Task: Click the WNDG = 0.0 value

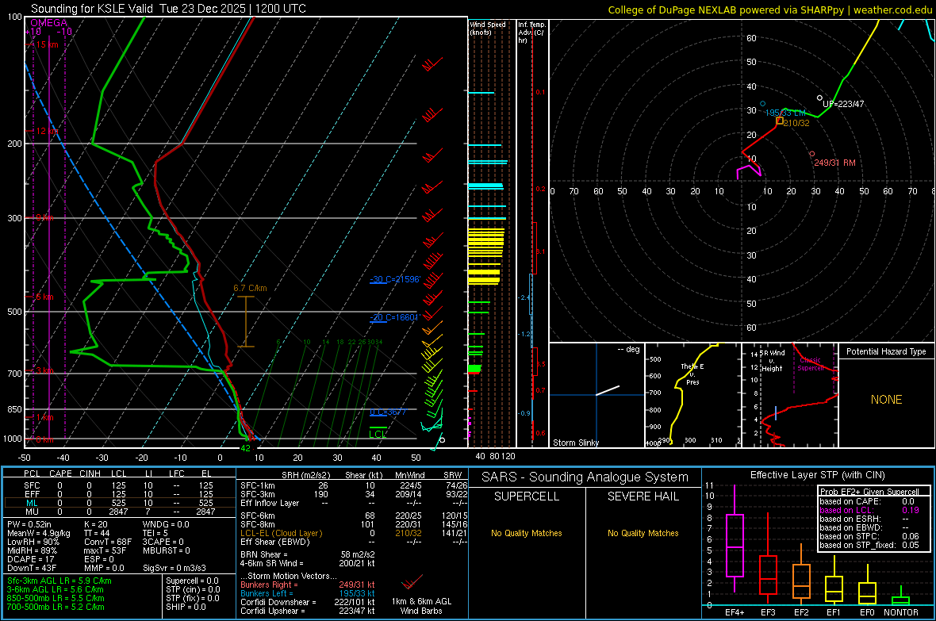Action: 166,524
